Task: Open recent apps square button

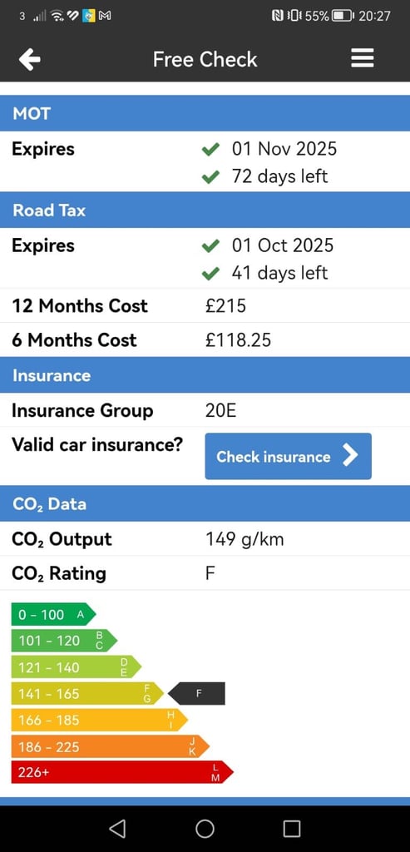Action: (x=292, y=828)
